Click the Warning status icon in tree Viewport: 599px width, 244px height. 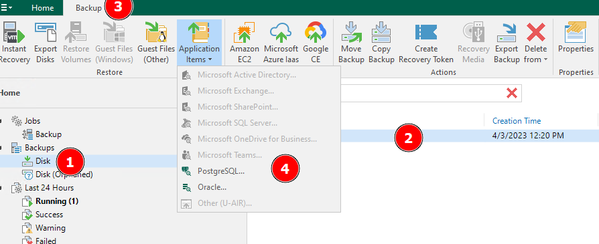coord(27,227)
